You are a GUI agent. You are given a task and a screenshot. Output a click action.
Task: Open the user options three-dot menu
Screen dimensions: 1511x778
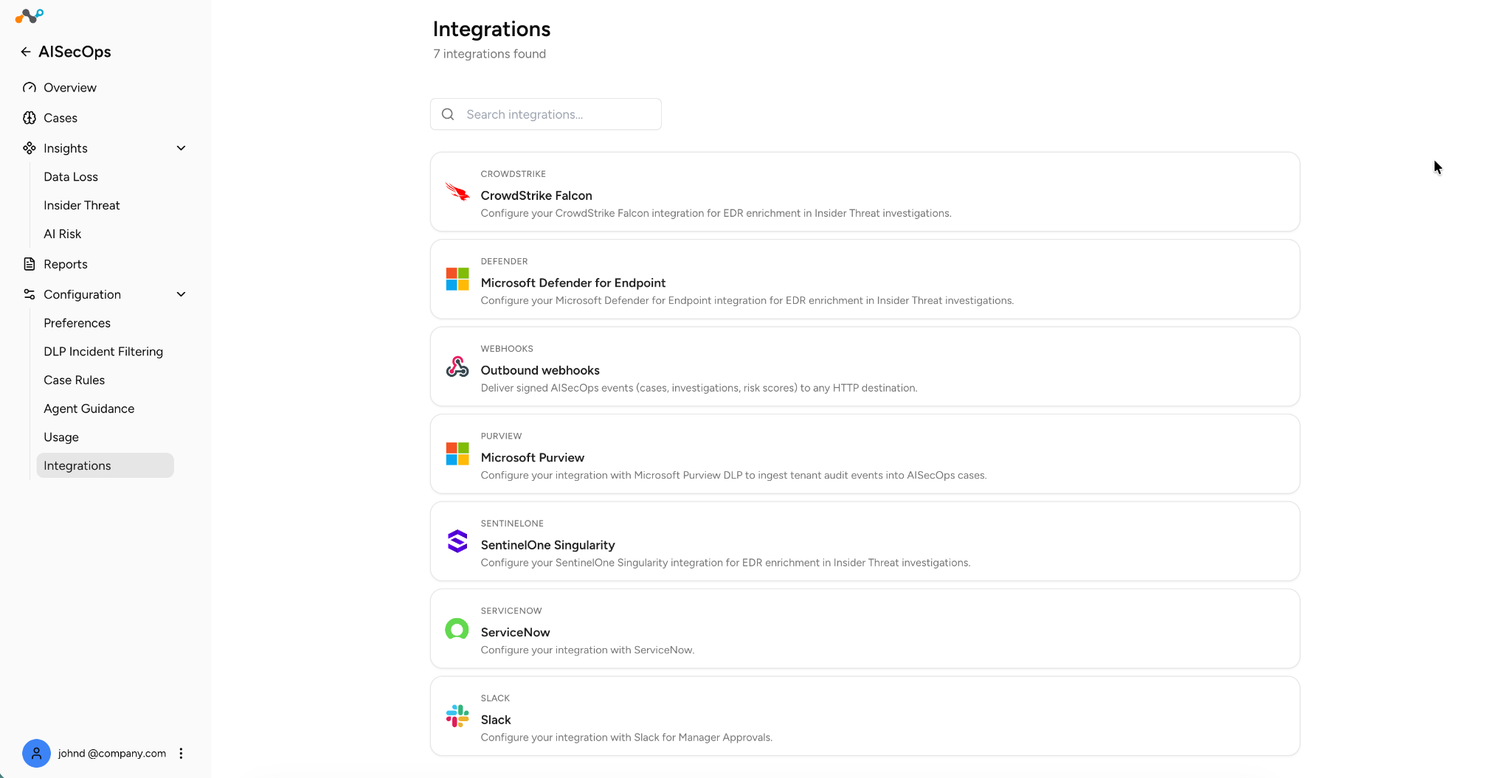[x=181, y=753]
